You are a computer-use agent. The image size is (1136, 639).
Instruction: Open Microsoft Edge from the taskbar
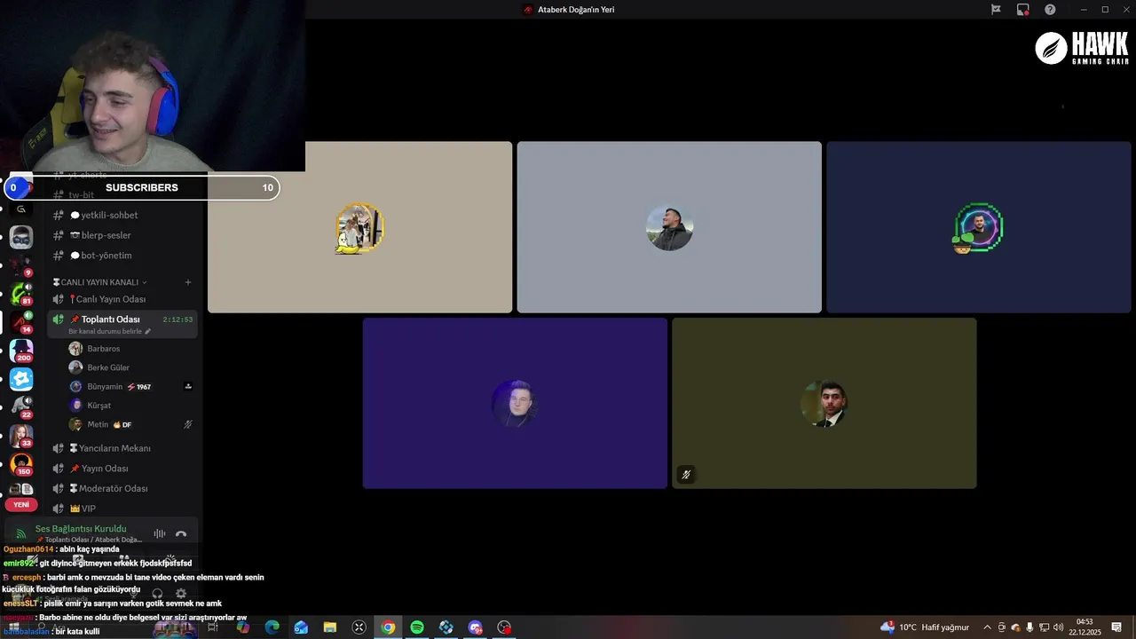pos(272,627)
